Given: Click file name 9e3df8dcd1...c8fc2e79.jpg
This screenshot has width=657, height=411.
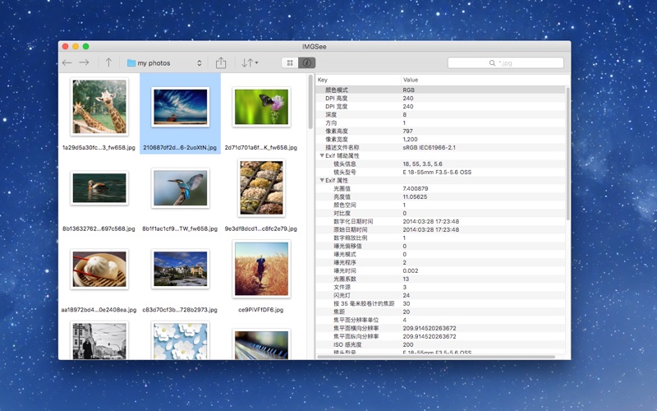Looking at the screenshot, I should [x=260, y=229].
